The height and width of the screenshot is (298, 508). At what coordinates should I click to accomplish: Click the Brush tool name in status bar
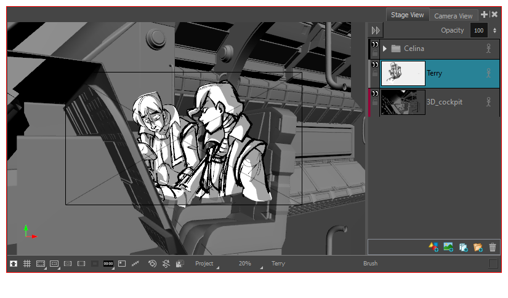click(370, 264)
